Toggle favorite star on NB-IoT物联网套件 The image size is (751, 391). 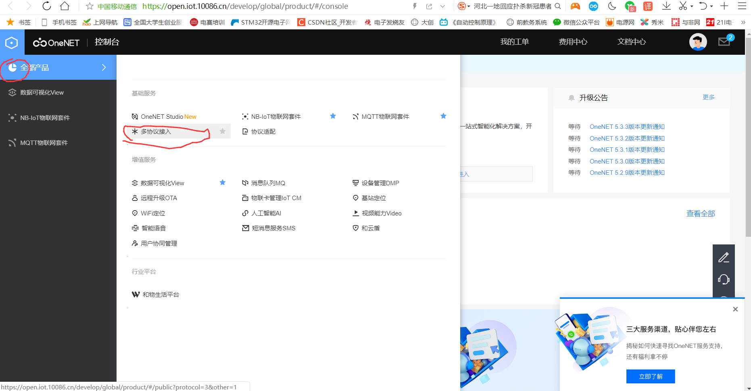[333, 116]
